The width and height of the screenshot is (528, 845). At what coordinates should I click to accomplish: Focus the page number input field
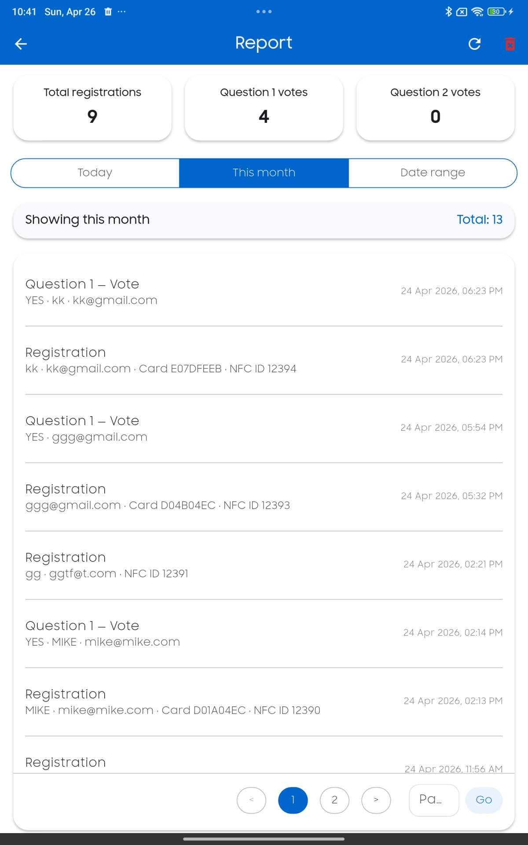(x=433, y=800)
